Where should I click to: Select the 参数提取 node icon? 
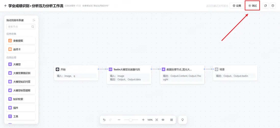click(10, 41)
